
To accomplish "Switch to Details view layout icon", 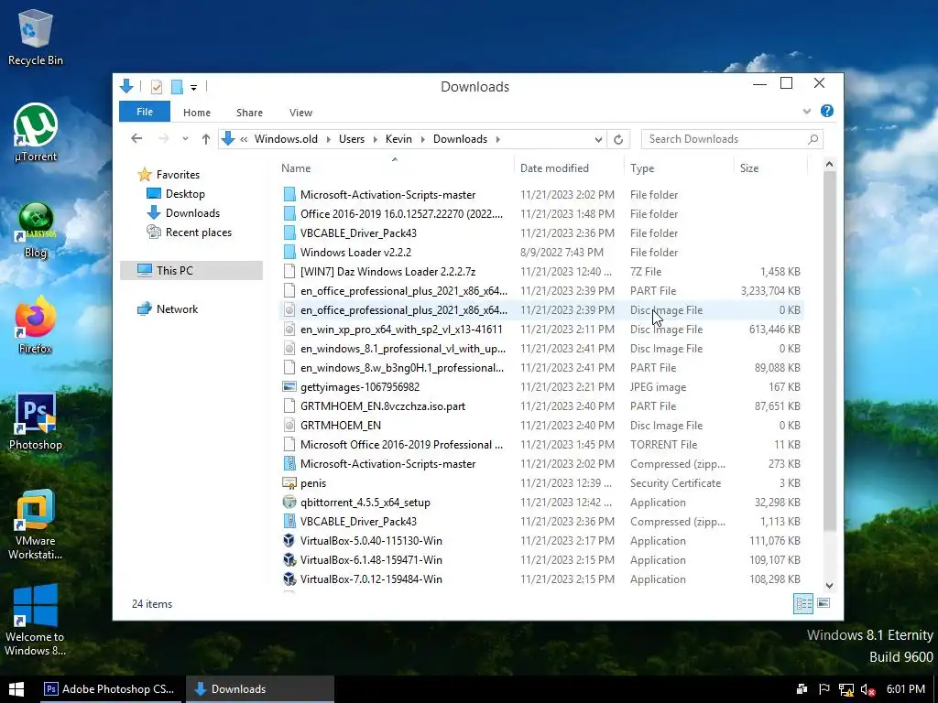I will (x=802, y=603).
